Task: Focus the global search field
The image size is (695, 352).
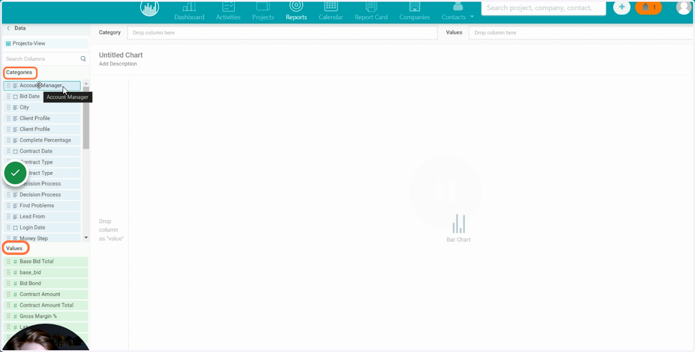Action: coord(543,8)
